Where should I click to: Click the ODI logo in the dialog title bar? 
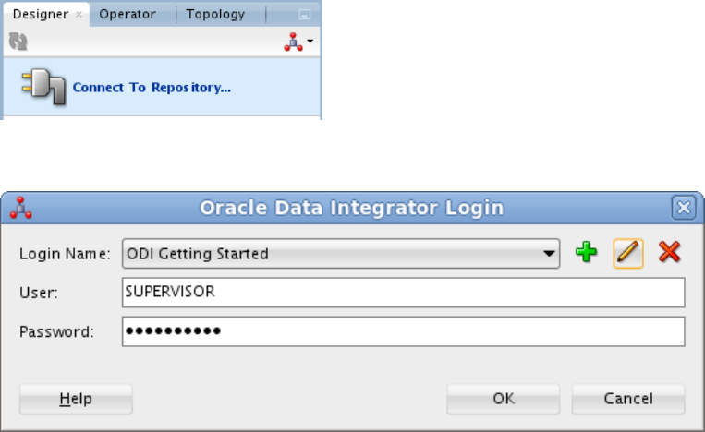tap(20, 208)
